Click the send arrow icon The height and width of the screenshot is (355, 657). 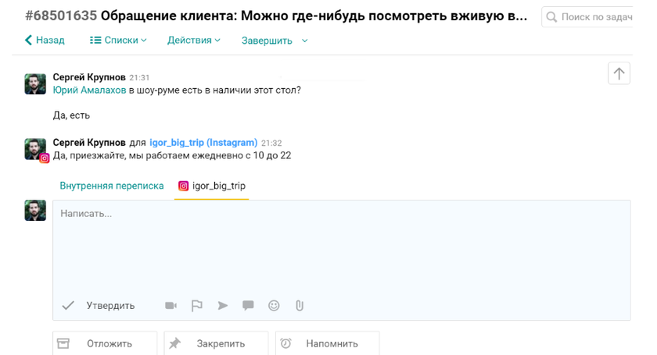point(223,306)
